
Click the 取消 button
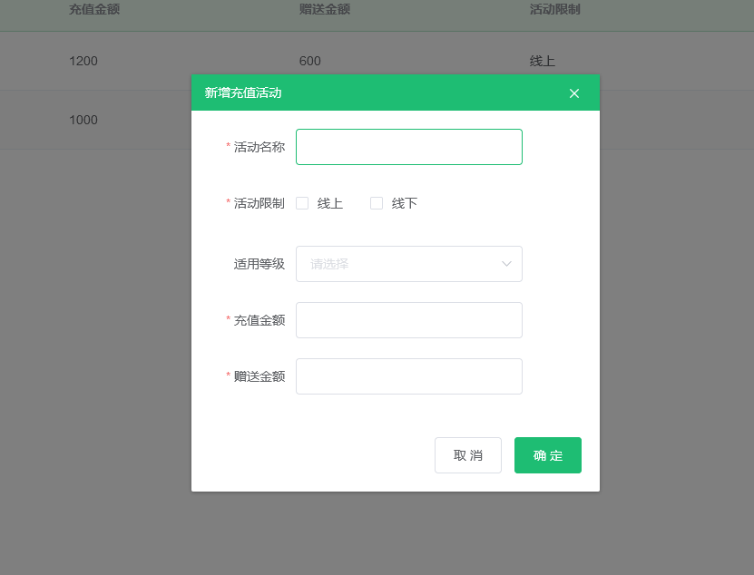click(468, 454)
